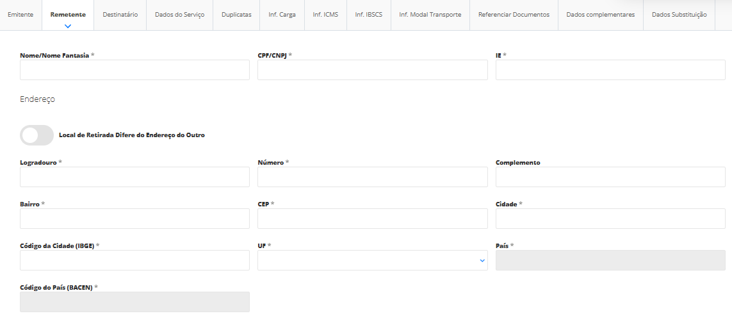Screen dimensions: 732x316
Task: Open the Inf. IBSCS tab
Action: coord(368,15)
